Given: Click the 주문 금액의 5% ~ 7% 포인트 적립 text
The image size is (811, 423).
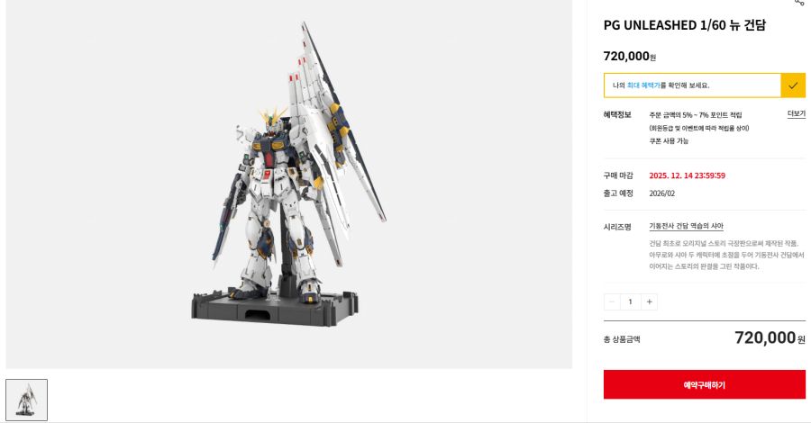Looking at the screenshot, I should coord(695,115).
